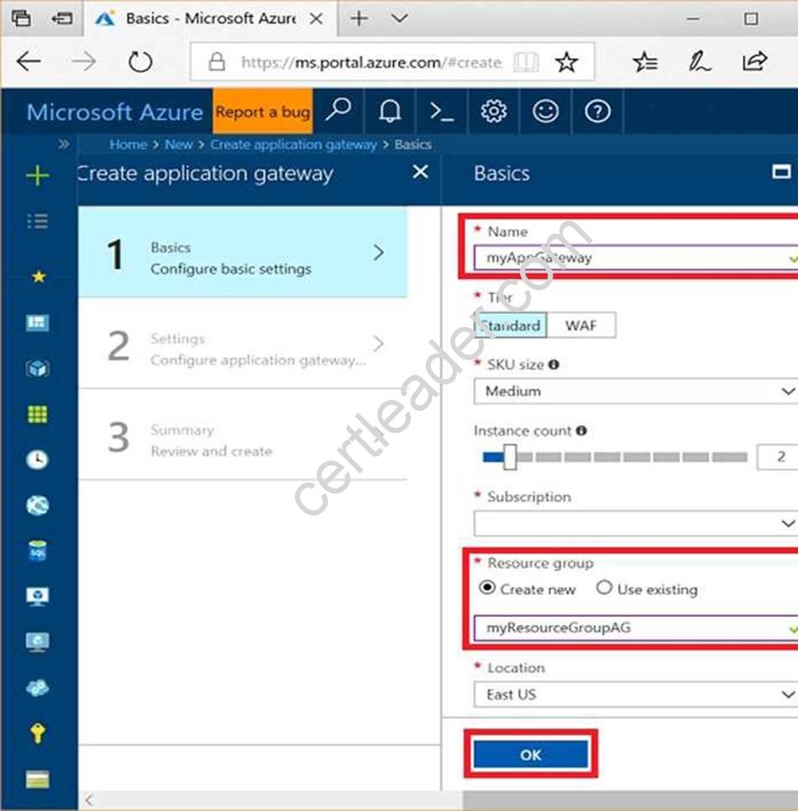
Task: Switch the tier to WAF
Action: (x=581, y=325)
